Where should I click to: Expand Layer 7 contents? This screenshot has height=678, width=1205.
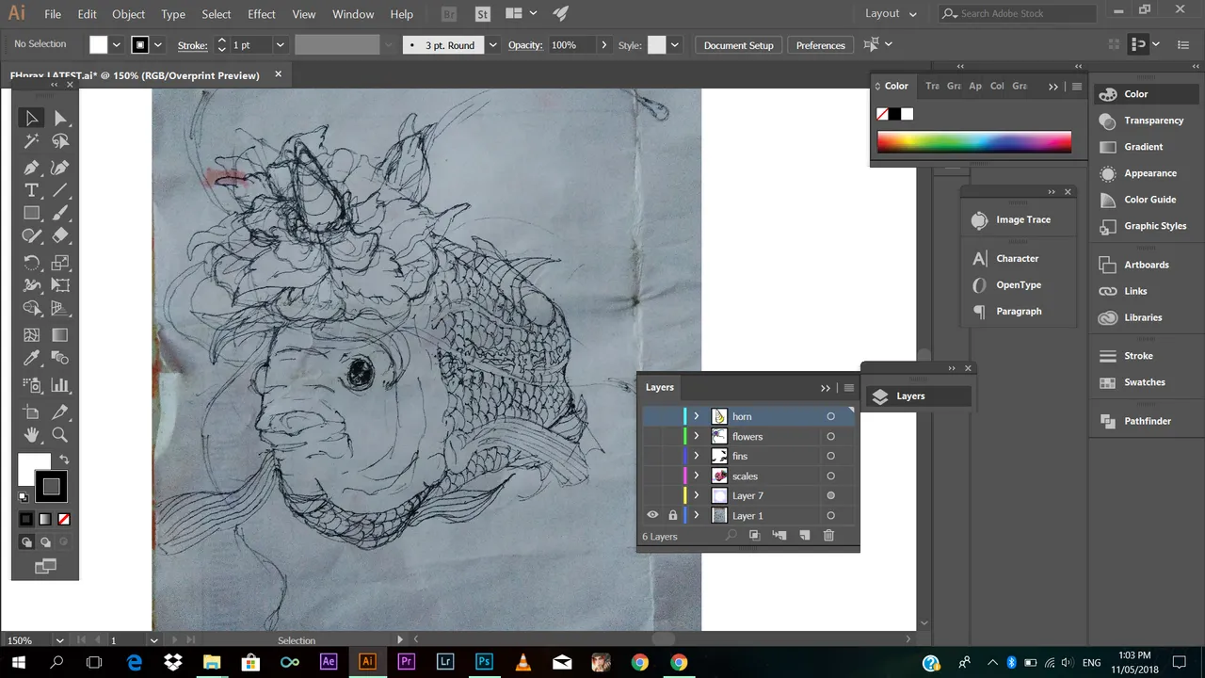coord(697,495)
